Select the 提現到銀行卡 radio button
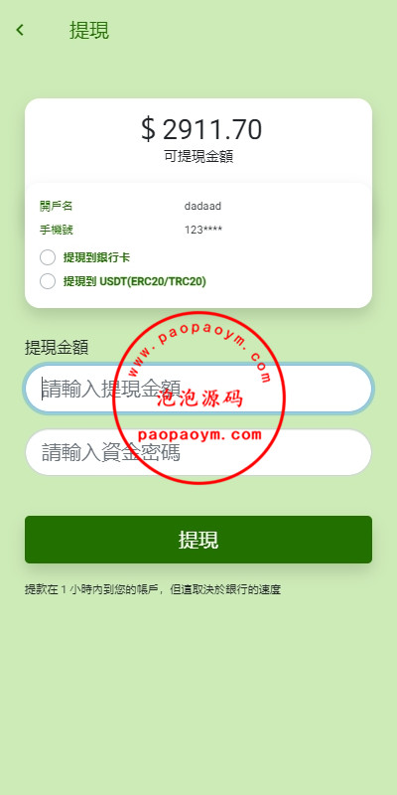The width and height of the screenshot is (397, 795). 48,257
